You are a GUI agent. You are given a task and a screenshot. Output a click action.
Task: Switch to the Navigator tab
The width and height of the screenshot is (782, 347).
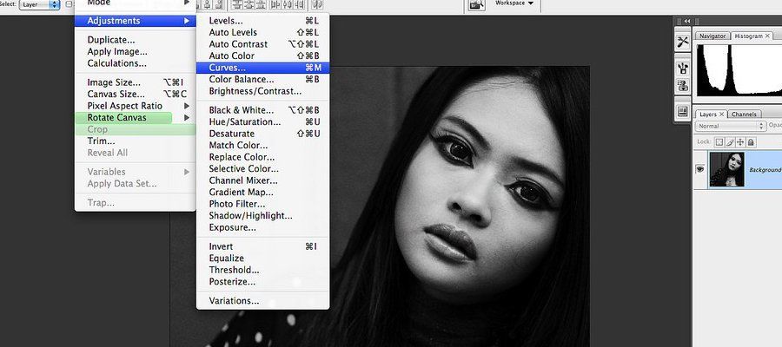click(712, 36)
